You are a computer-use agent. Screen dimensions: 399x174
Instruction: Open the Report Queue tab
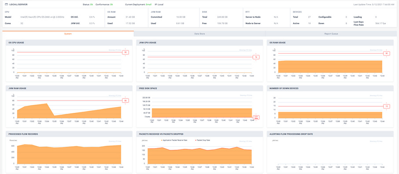[331, 33]
